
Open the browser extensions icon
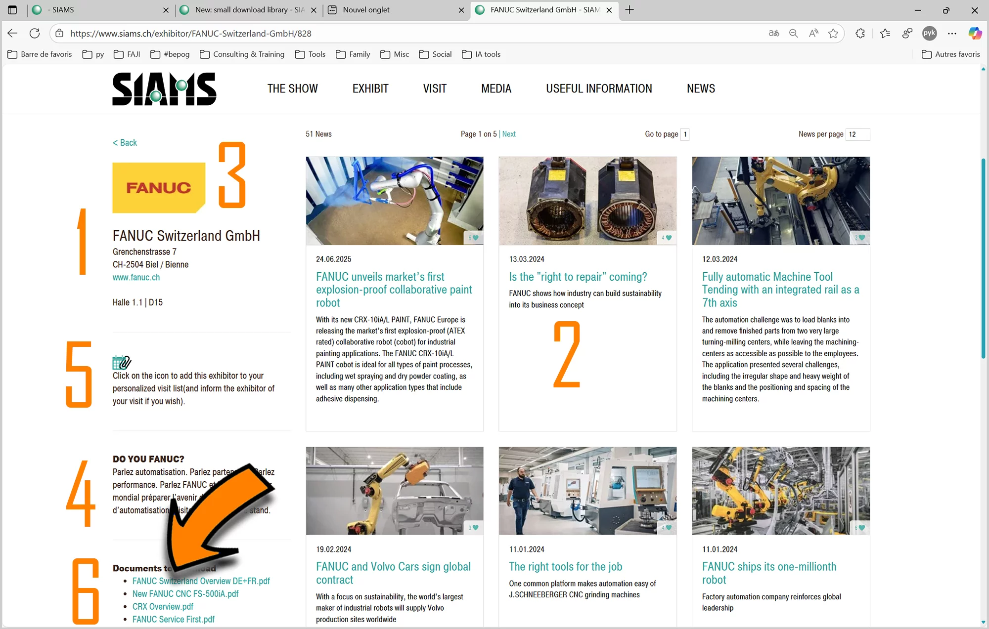860,33
